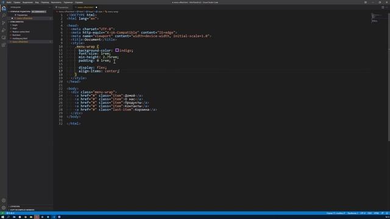Viewport: 390px width, 219px height.
Task: Click the word Корзина in code
Action: 142,109
